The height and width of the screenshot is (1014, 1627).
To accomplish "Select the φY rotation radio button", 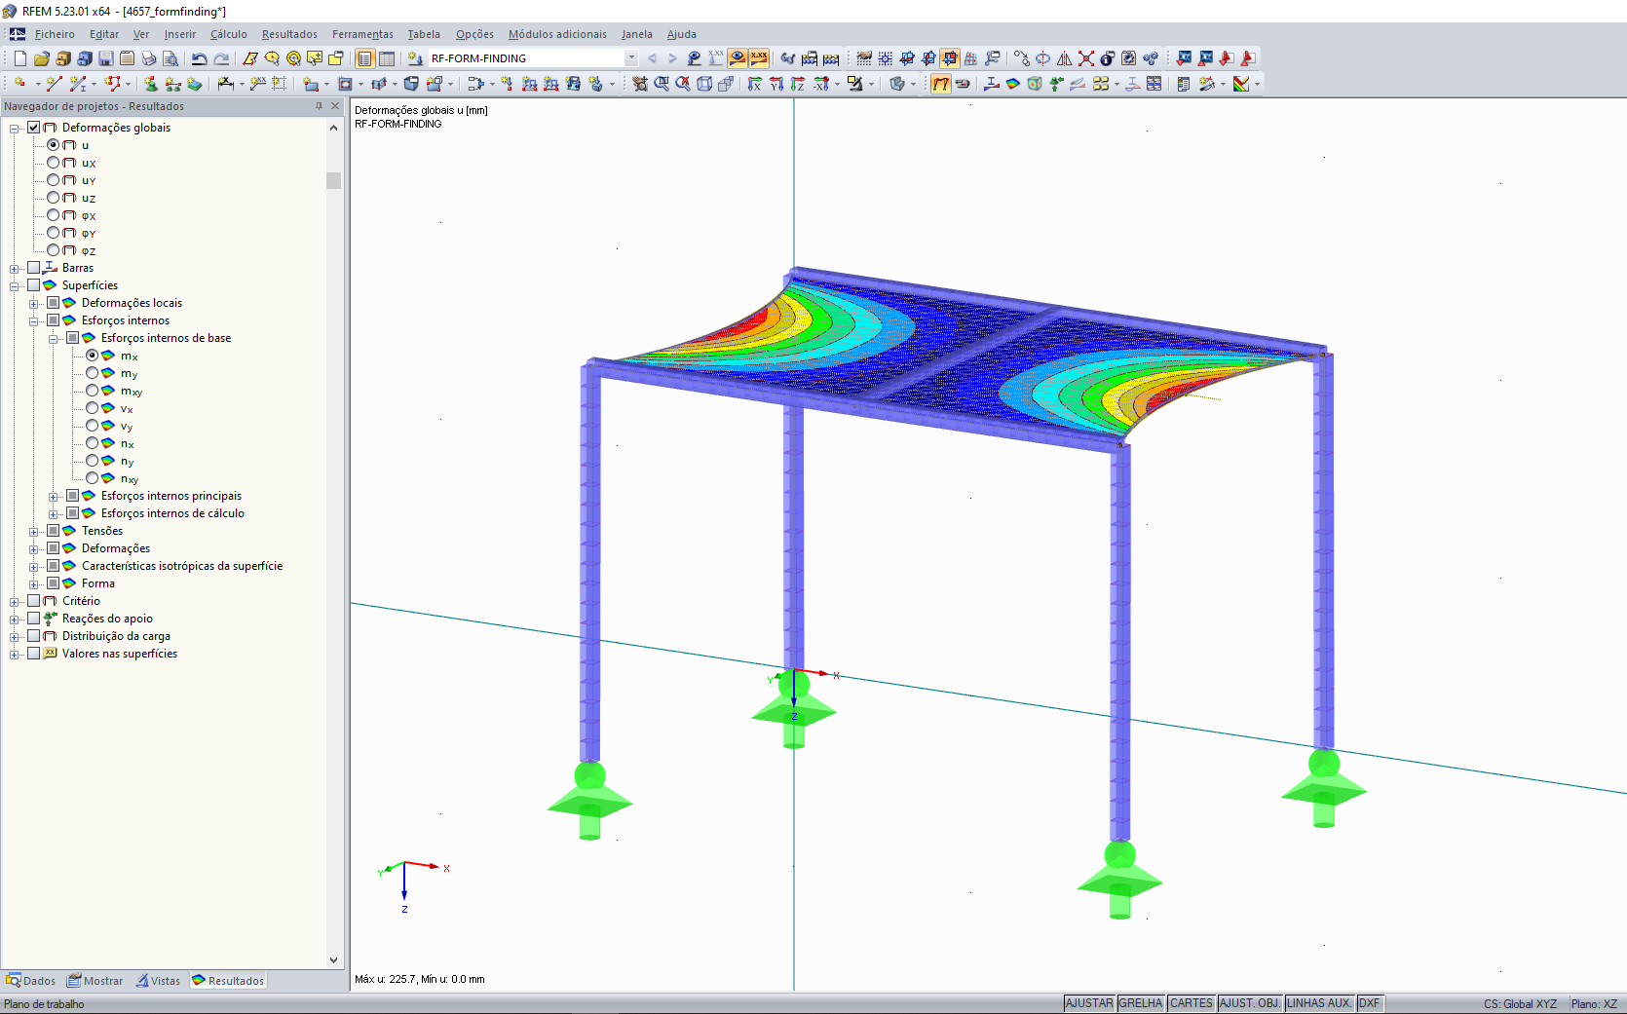I will click(x=54, y=233).
